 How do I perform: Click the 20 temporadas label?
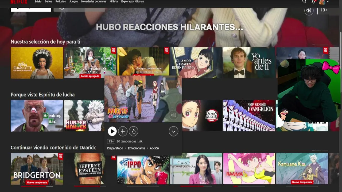pos(126,141)
